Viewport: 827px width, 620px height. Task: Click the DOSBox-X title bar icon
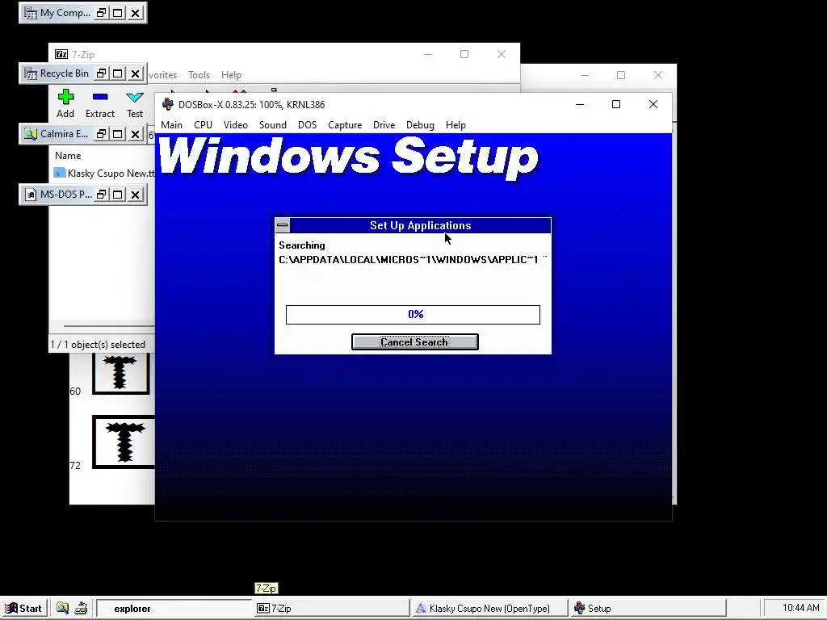click(168, 104)
